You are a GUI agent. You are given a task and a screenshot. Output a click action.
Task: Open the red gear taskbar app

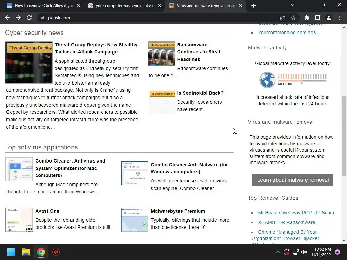(56, 252)
